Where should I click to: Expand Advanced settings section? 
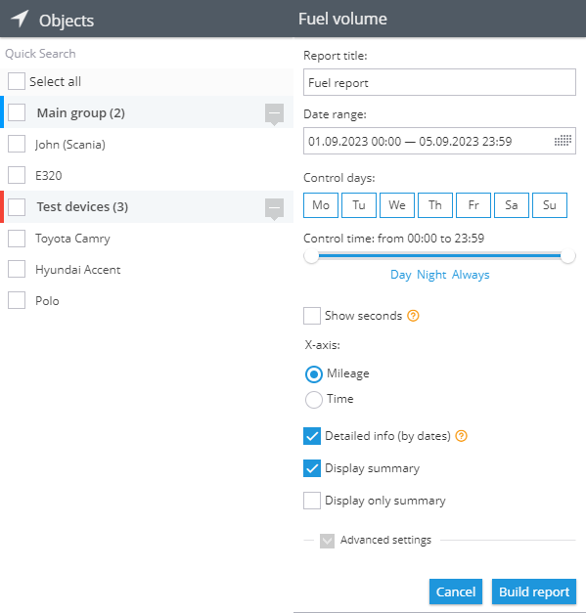(327, 541)
